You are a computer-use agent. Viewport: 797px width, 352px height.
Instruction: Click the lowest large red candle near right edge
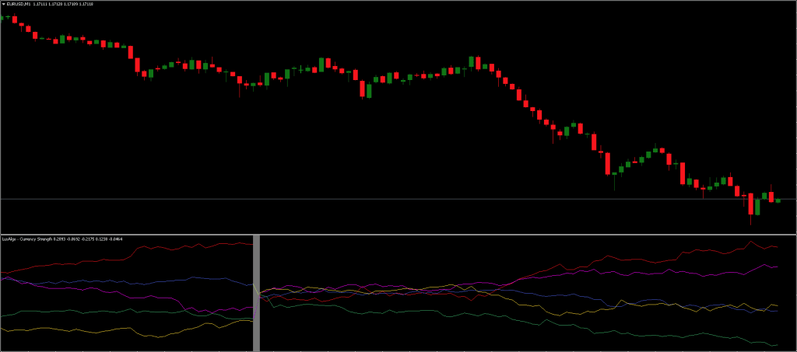pos(751,204)
